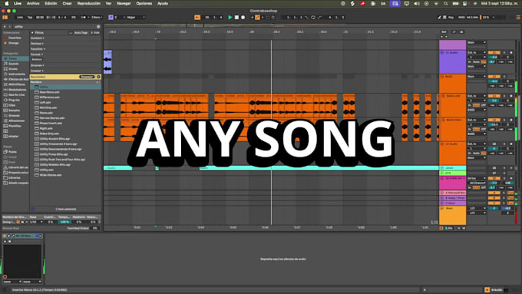Open the Edición menu
522x294 pixels.
51,3
